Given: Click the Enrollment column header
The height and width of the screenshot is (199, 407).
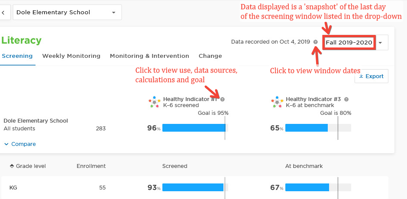Looking at the screenshot, I should tap(91, 166).
